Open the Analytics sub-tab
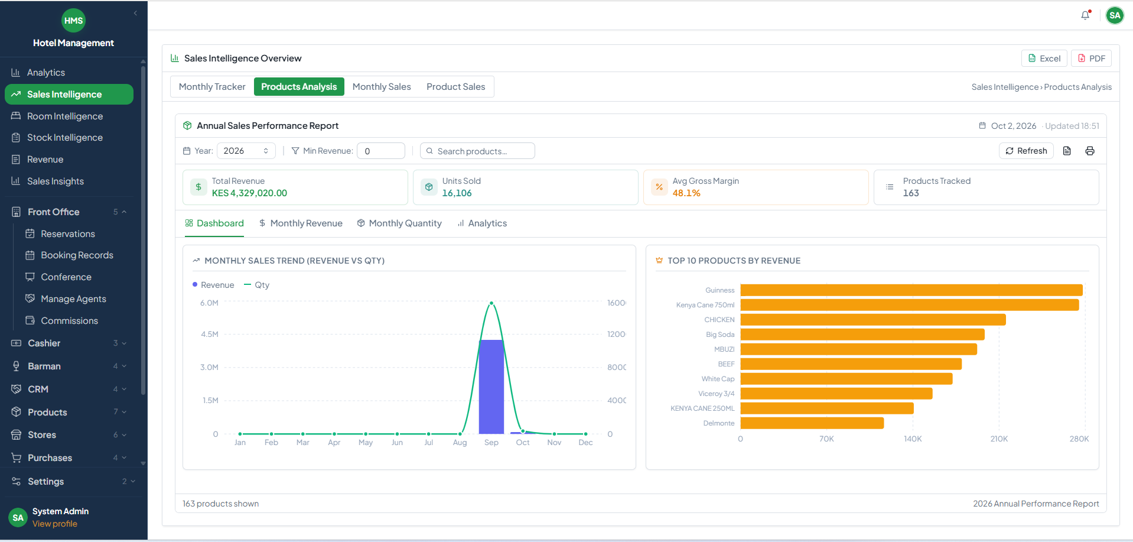This screenshot has height=542, width=1133. tap(482, 223)
